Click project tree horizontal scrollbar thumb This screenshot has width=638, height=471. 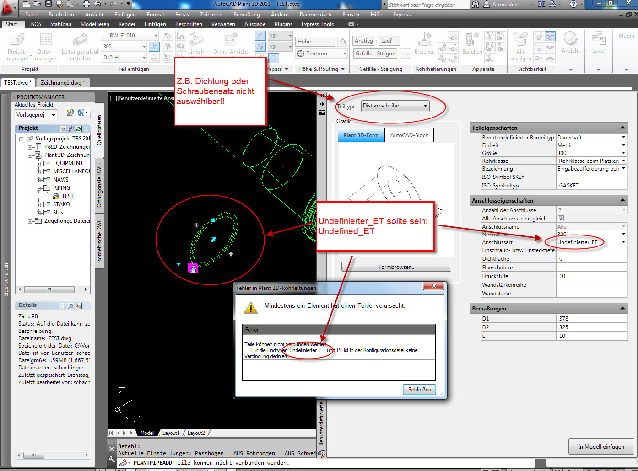tap(49, 289)
